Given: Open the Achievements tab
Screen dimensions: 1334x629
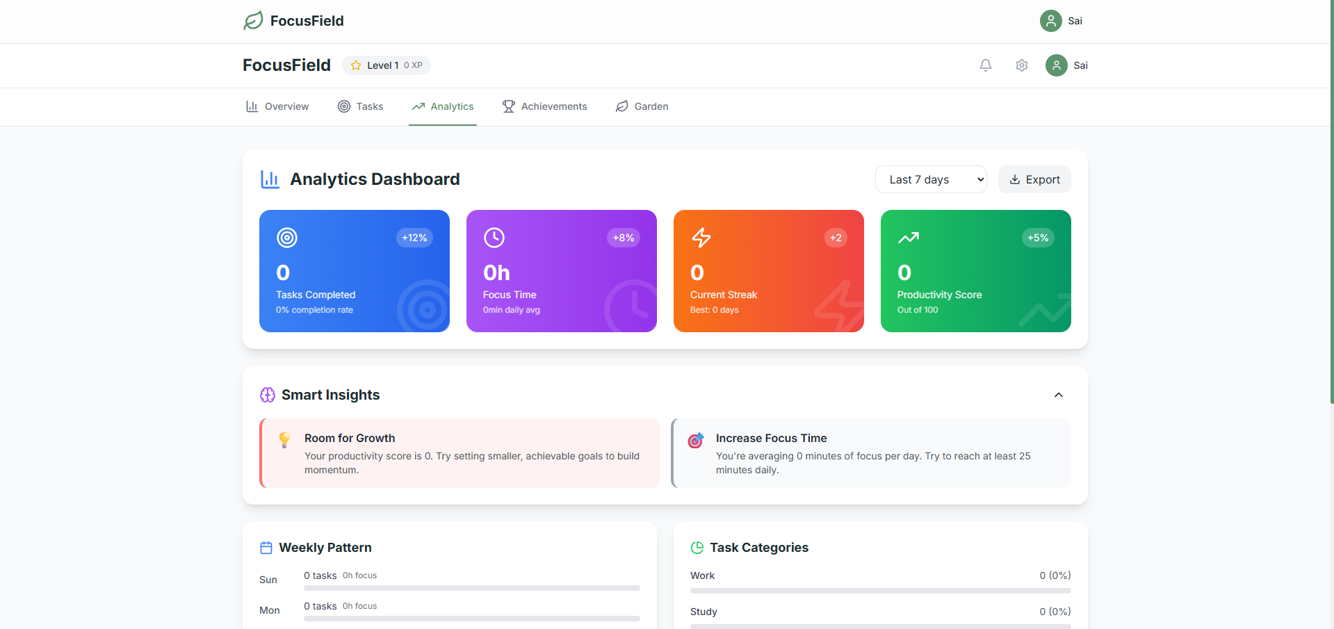Looking at the screenshot, I should tap(545, 106).
